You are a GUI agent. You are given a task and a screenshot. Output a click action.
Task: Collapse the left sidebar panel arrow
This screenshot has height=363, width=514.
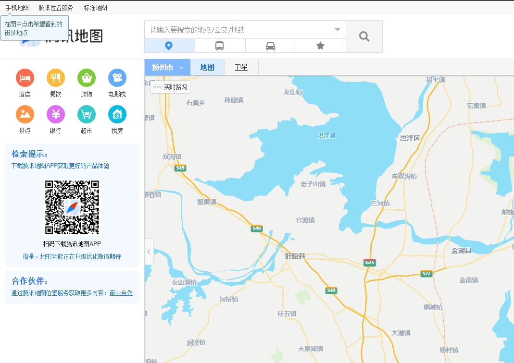tap(149, 252)
